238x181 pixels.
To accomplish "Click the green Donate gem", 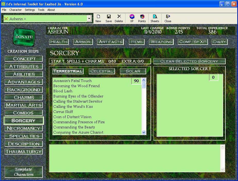I will pyautogui.click(x=24, y=37).
